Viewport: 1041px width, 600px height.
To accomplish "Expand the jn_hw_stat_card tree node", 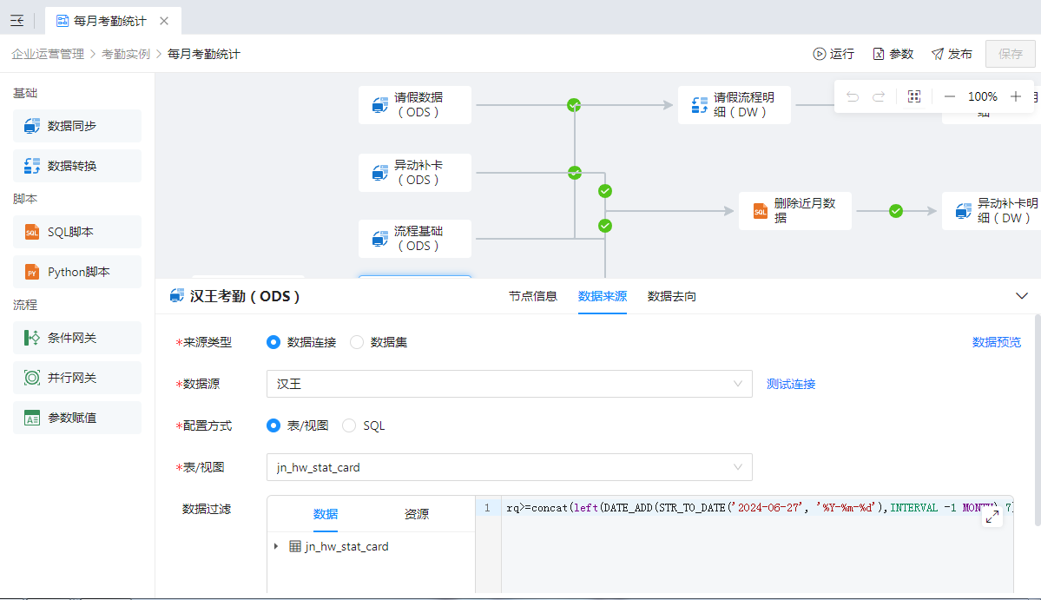I will point(276,546).
